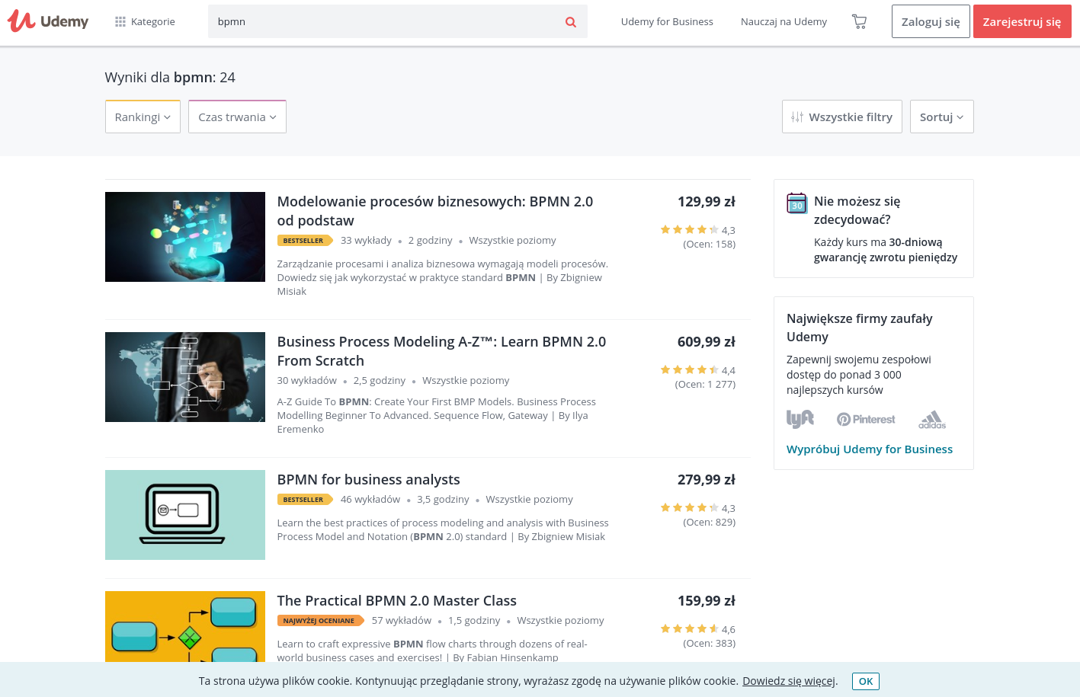
Task: Open The Practical BPMN 2.0 Master Class title
Action: coord(396,600)
